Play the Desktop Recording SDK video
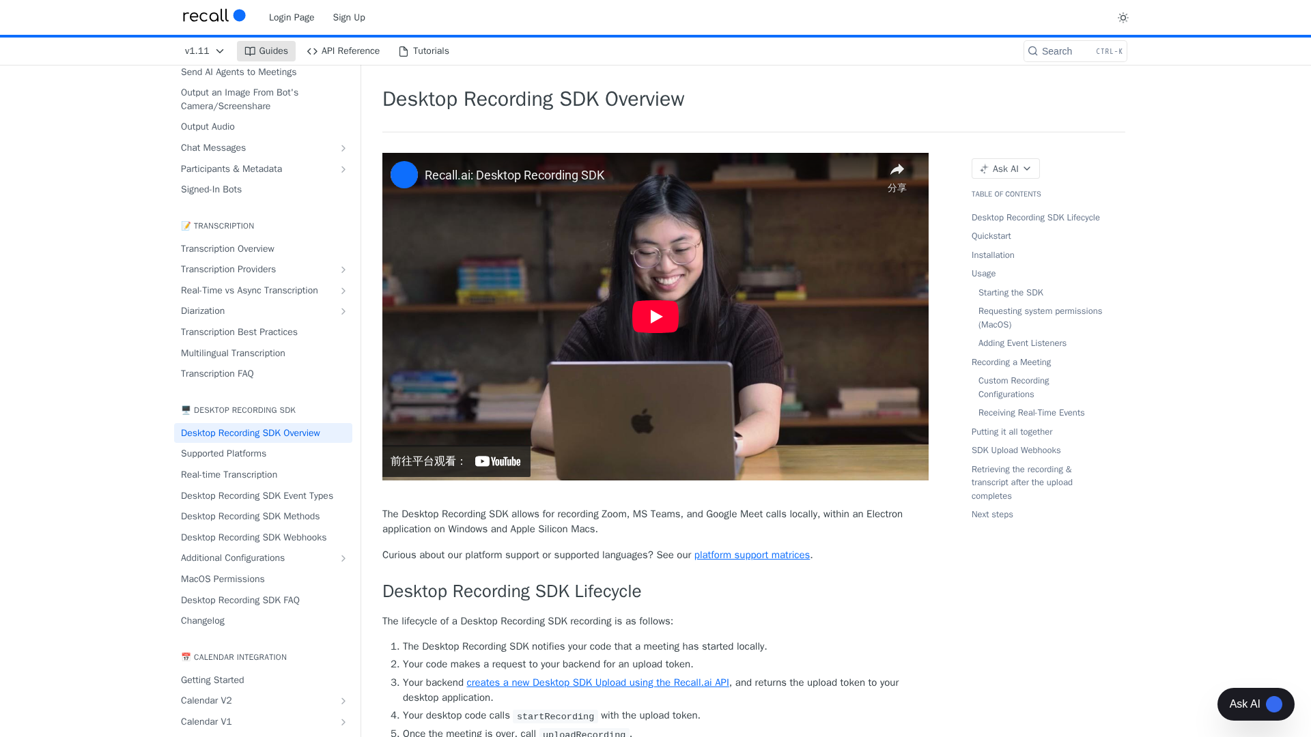 tap(655, 317)
